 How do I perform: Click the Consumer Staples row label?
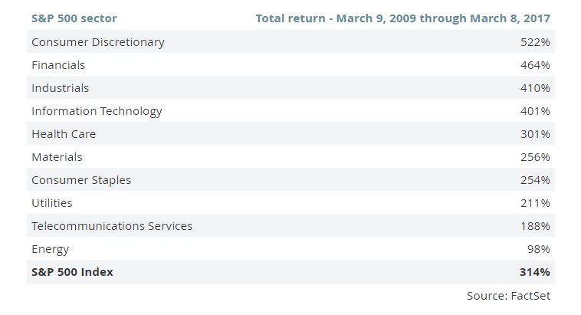pos(81,180)
